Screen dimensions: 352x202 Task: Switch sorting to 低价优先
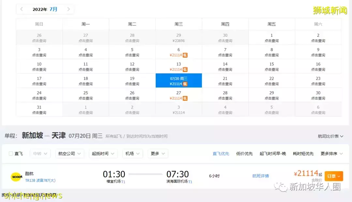[244, 154]
